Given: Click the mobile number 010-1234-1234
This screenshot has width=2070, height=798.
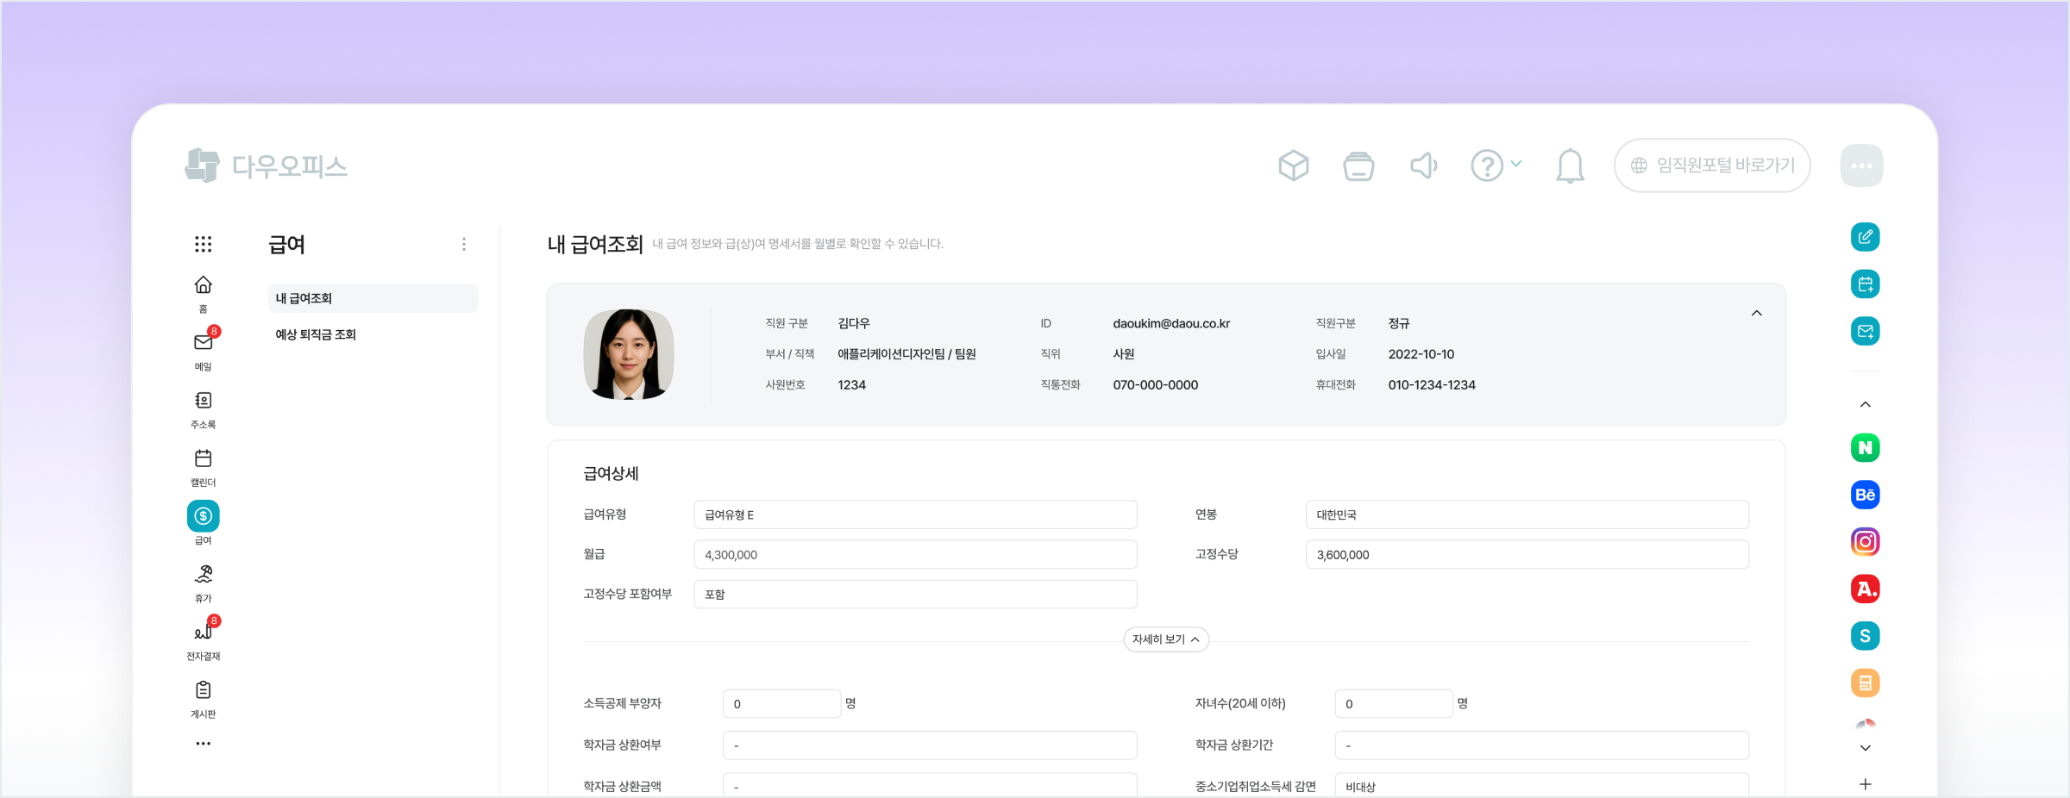Looking at the screenshot, I should pos(1432,385).
